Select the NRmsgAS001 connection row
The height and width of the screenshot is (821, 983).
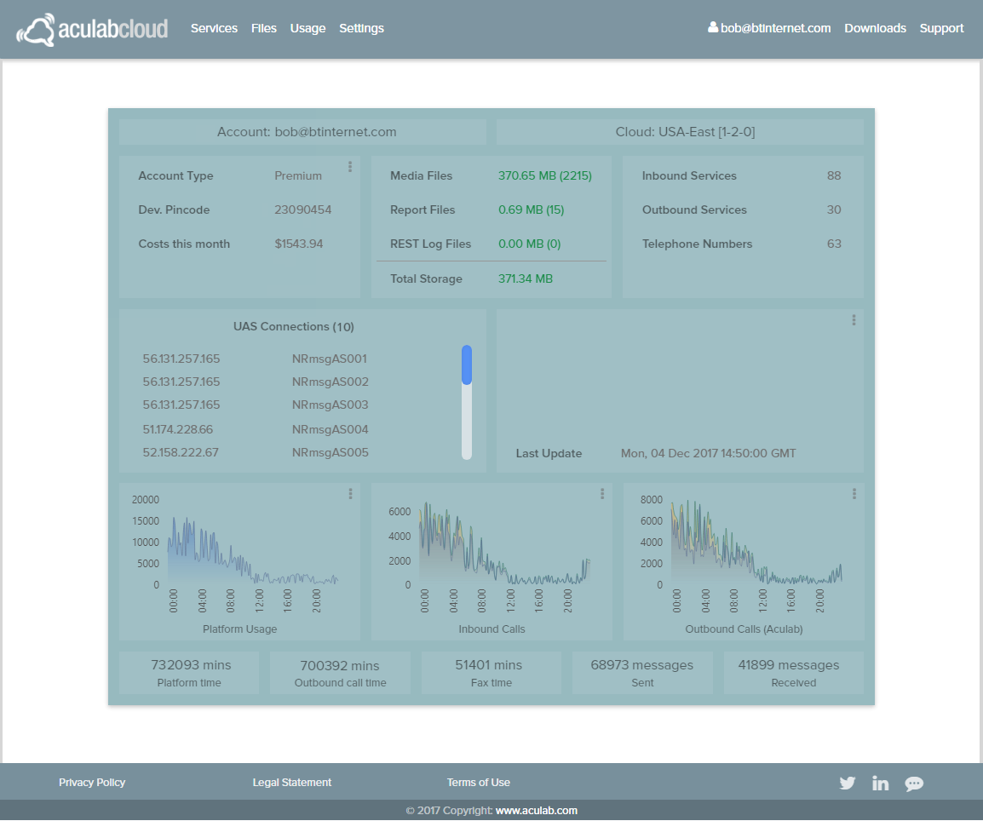(x=256, y=359)
